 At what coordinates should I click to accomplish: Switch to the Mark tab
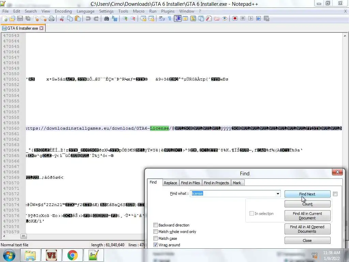237,183
